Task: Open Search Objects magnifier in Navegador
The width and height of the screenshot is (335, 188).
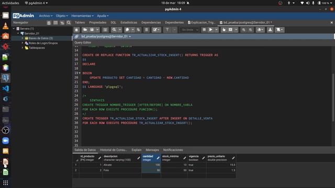Action: point(69,22)
